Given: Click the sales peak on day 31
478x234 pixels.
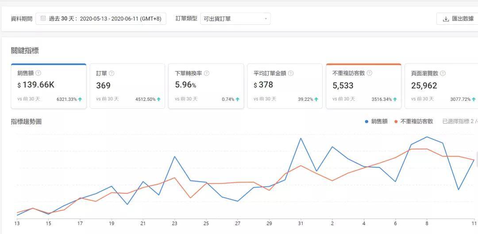Looking at the screenshot, I should 301,138.
